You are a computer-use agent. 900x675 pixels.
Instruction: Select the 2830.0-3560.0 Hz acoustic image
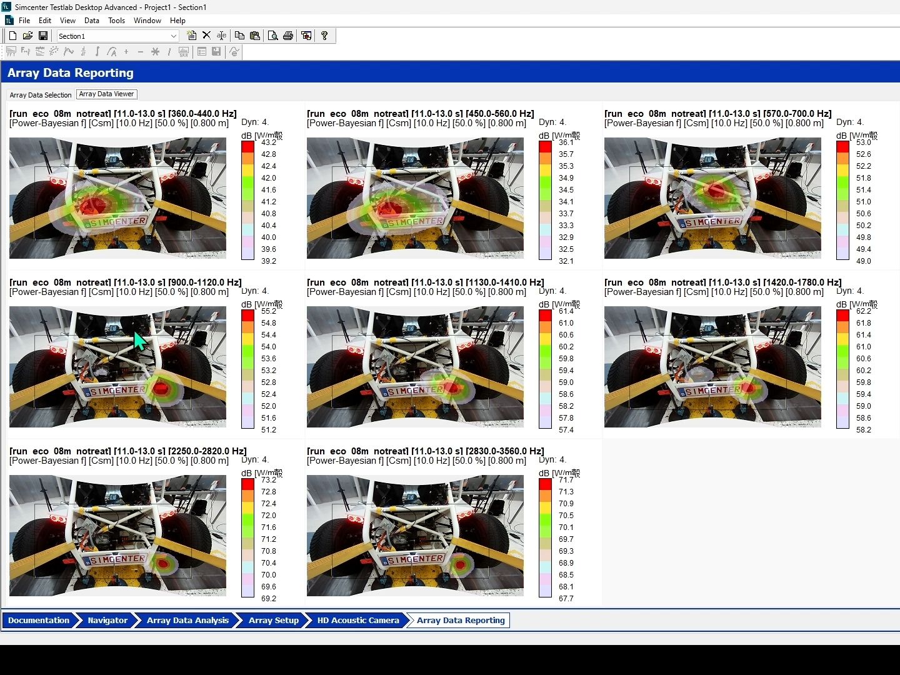[415, 536]
